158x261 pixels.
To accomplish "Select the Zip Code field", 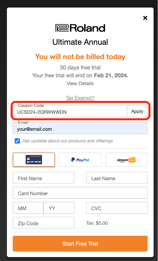I will (44, 223).
